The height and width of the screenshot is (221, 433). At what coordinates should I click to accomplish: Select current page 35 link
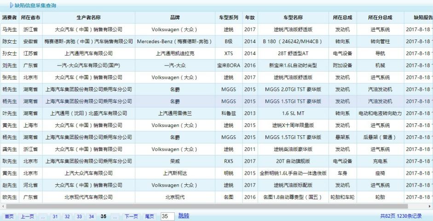[104, 216]
